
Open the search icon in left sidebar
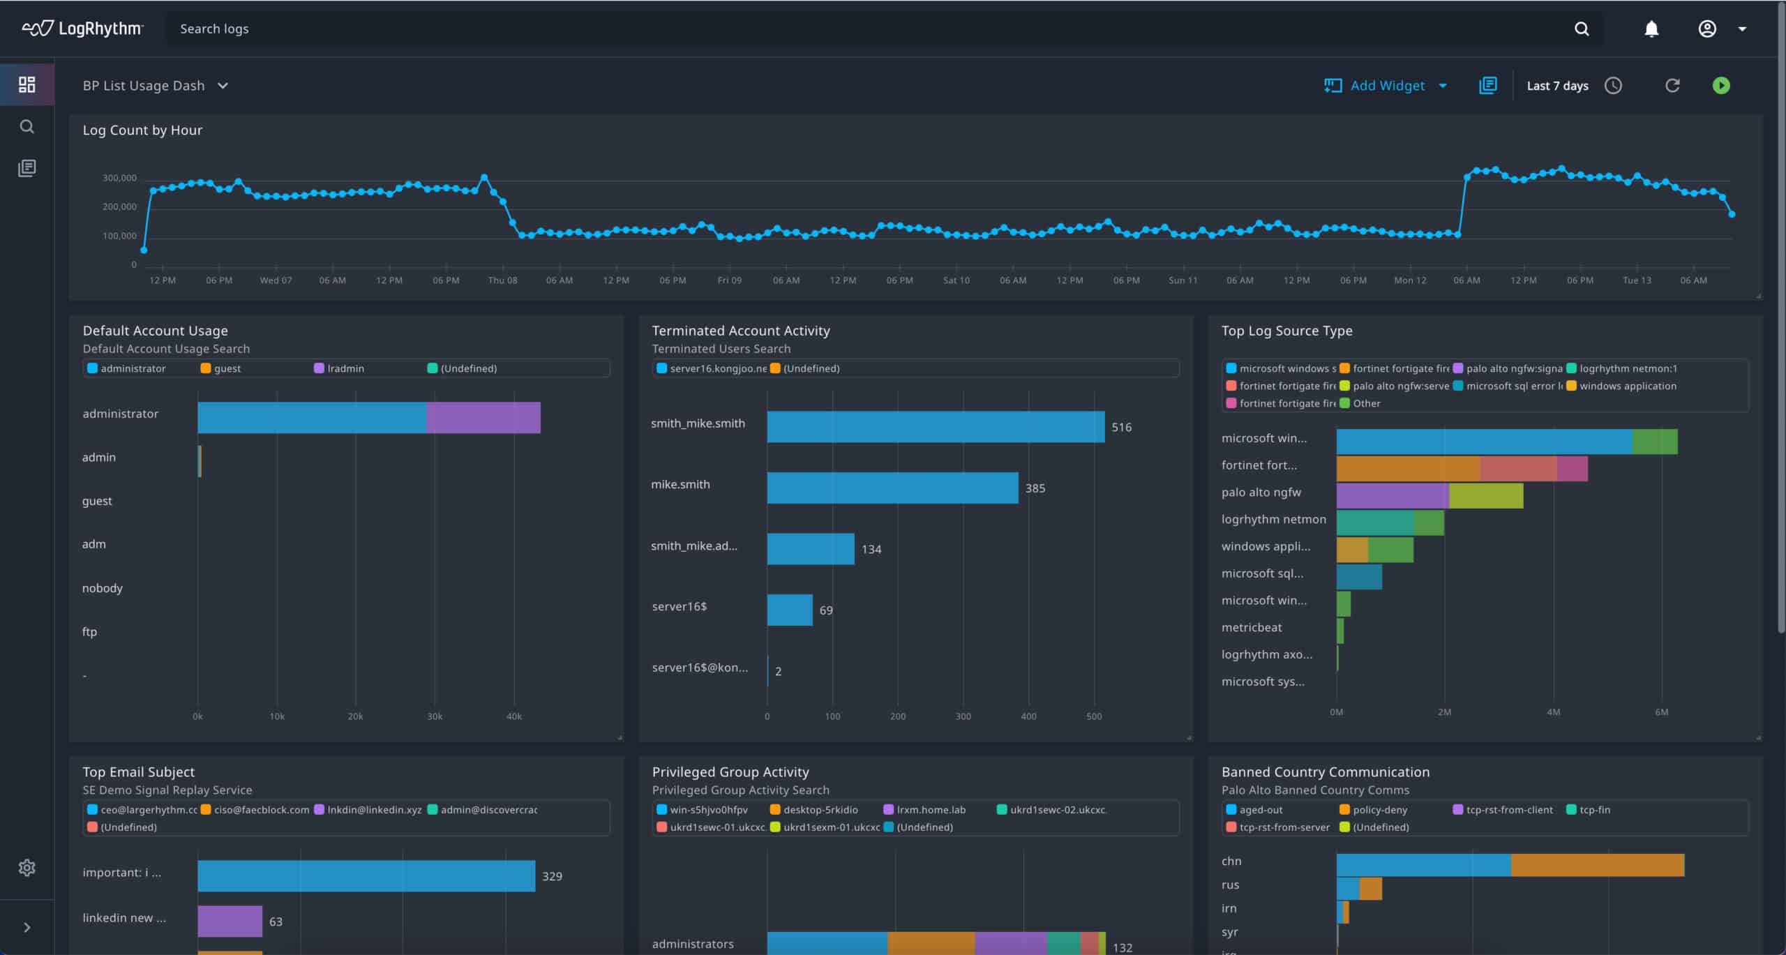pos(27,126)
